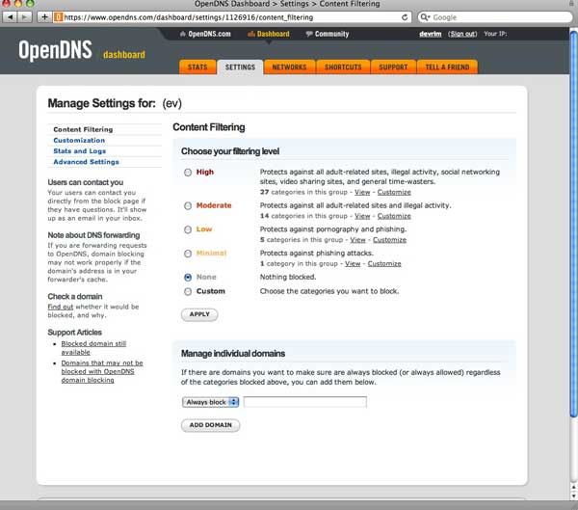Open Stats and Logs in sidebar
The image size is (578, 510).
79,151
